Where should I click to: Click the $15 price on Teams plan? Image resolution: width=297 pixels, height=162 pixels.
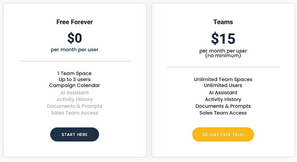pyautogui.click(x=223, y=39)
